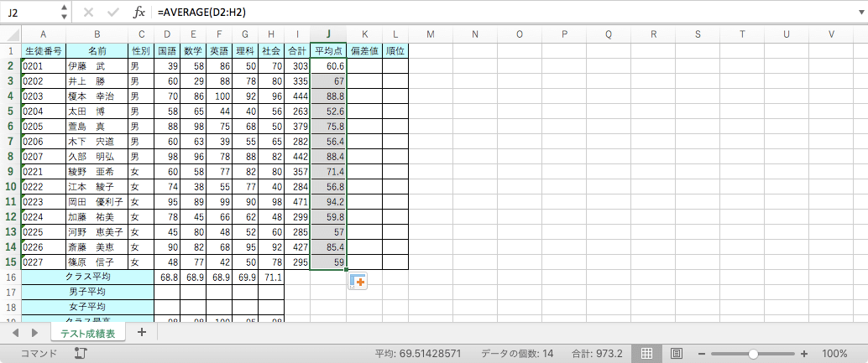
Task: Go to the previous sheet with the left arrow
Action: tap(15, 332)
